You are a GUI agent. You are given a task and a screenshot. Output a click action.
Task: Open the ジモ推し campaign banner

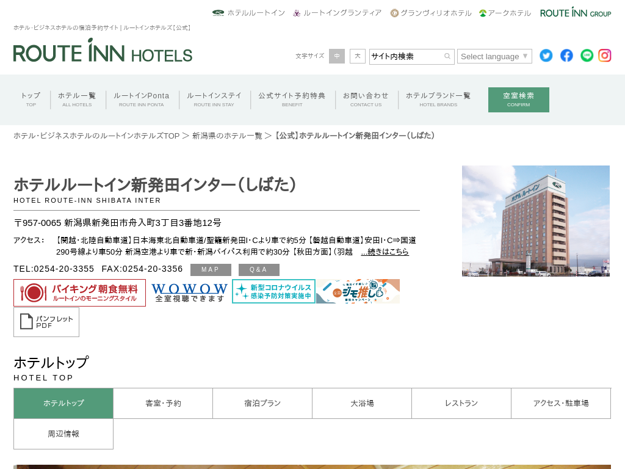click(x=358, y=291)
